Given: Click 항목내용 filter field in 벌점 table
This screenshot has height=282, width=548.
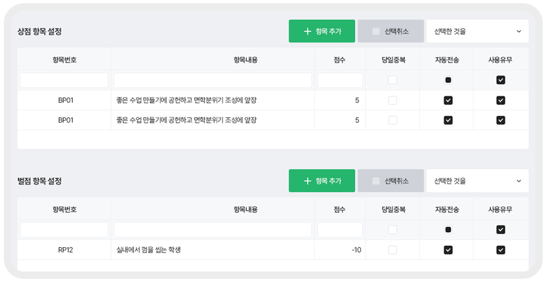Looking at the screenshot, I should coord(213,230).
